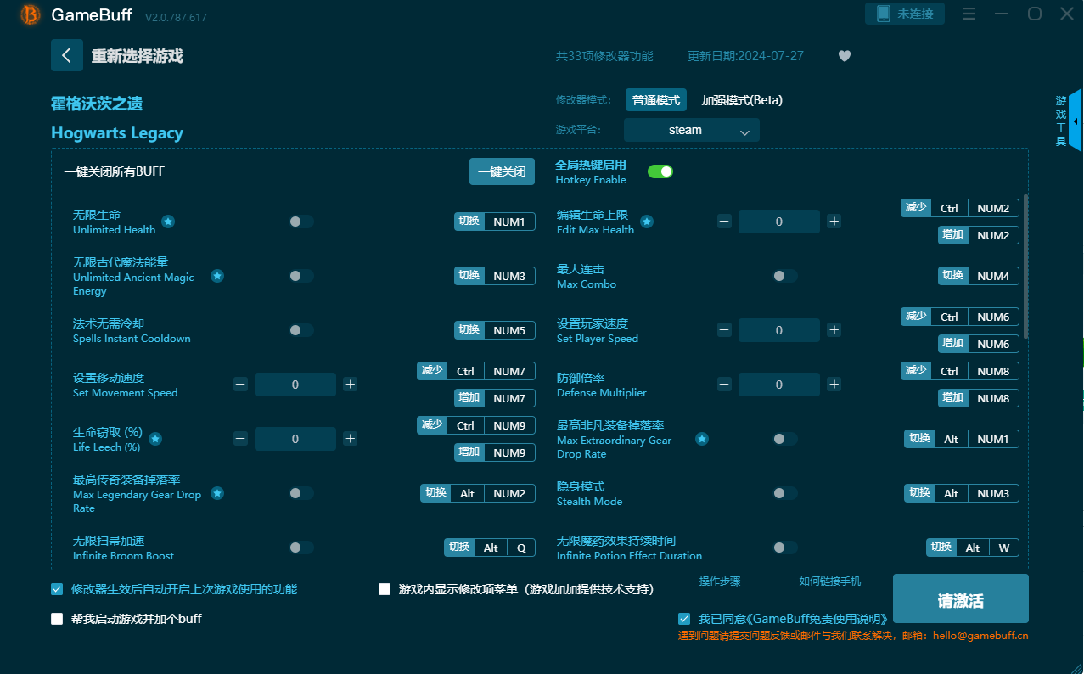The image size is (1084, 674).
Task: Check the show in-game cheat menu checkbox
Action: pos(385,589)
